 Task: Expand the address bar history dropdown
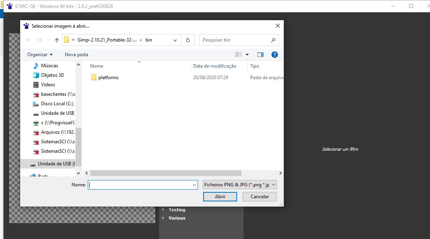(x=175, y=40)
